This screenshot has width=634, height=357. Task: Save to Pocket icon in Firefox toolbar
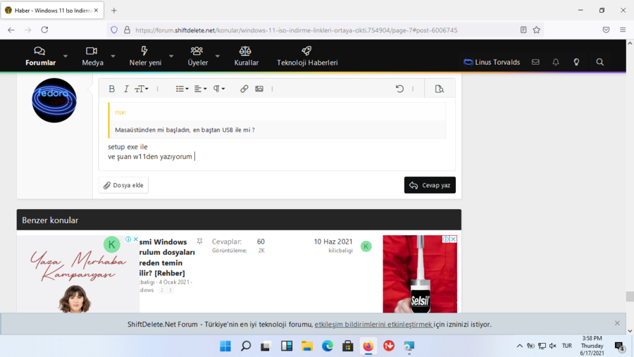(606, 30)
